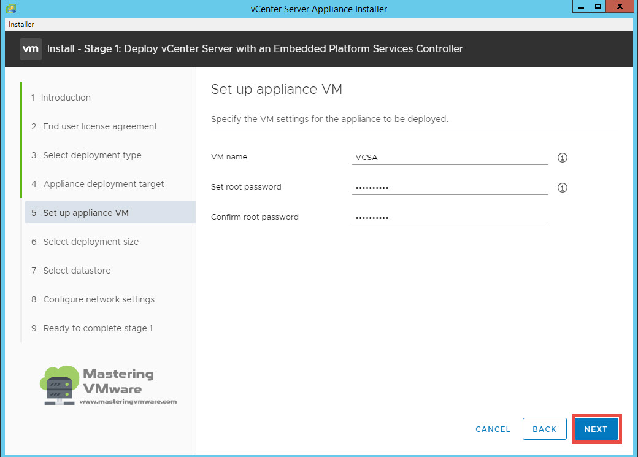This screenshot has width=638, height=457.
Task: Click the 'Set up appliance VM' heading
Action: (277, 89)
